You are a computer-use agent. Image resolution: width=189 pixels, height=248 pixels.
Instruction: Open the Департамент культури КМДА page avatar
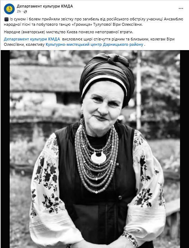point(9,9)
